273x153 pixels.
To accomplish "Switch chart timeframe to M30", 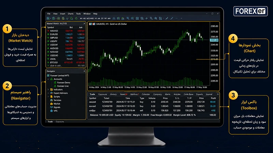I will coord(92,18).
